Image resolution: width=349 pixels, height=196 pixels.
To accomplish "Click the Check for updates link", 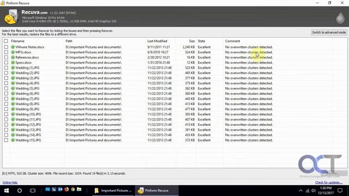I will coord(329,182).
